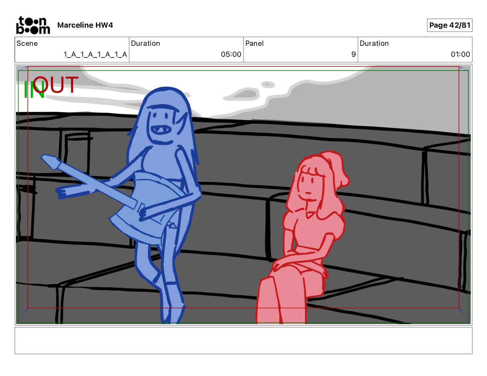Select the 'Marceline HW4' project title
Viewport: 487px width, 376px height.
85,25
